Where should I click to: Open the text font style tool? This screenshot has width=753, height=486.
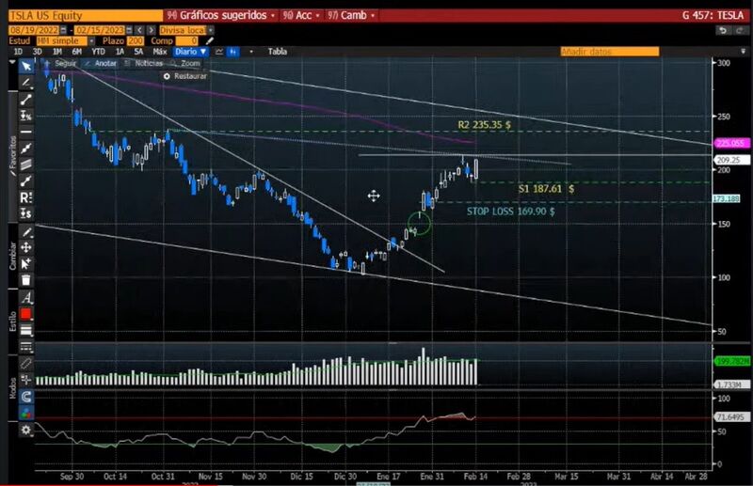[26, 298]
